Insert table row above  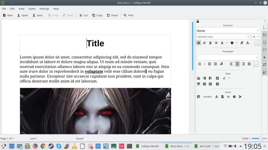[x=198, y=78]
